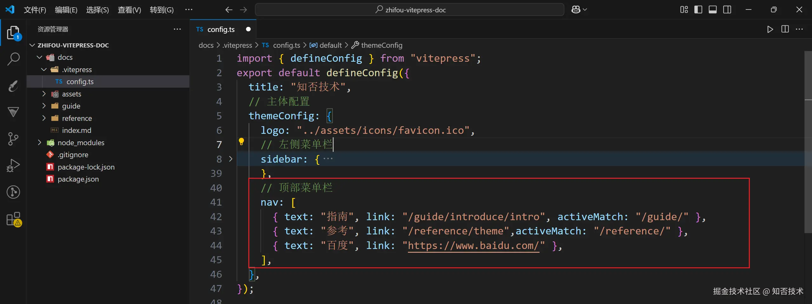Click the Explorer files icon
Image resolution: width=812 pixels, height=304 pixels.
coord(13,33)
